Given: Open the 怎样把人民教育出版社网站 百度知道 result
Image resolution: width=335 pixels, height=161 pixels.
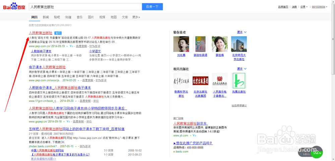Looking at the screenshot, I should click(x=77, y=129).
